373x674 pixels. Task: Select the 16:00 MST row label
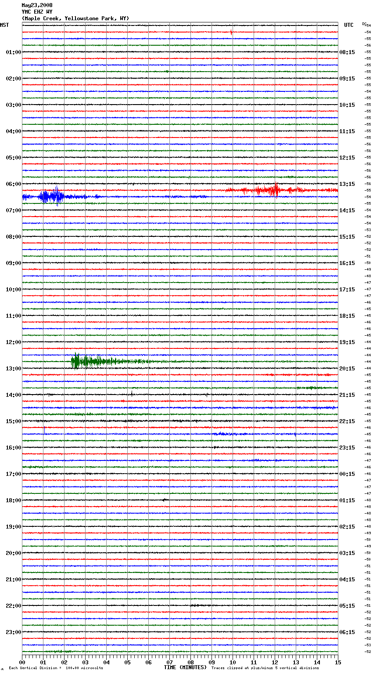(14, 448)
